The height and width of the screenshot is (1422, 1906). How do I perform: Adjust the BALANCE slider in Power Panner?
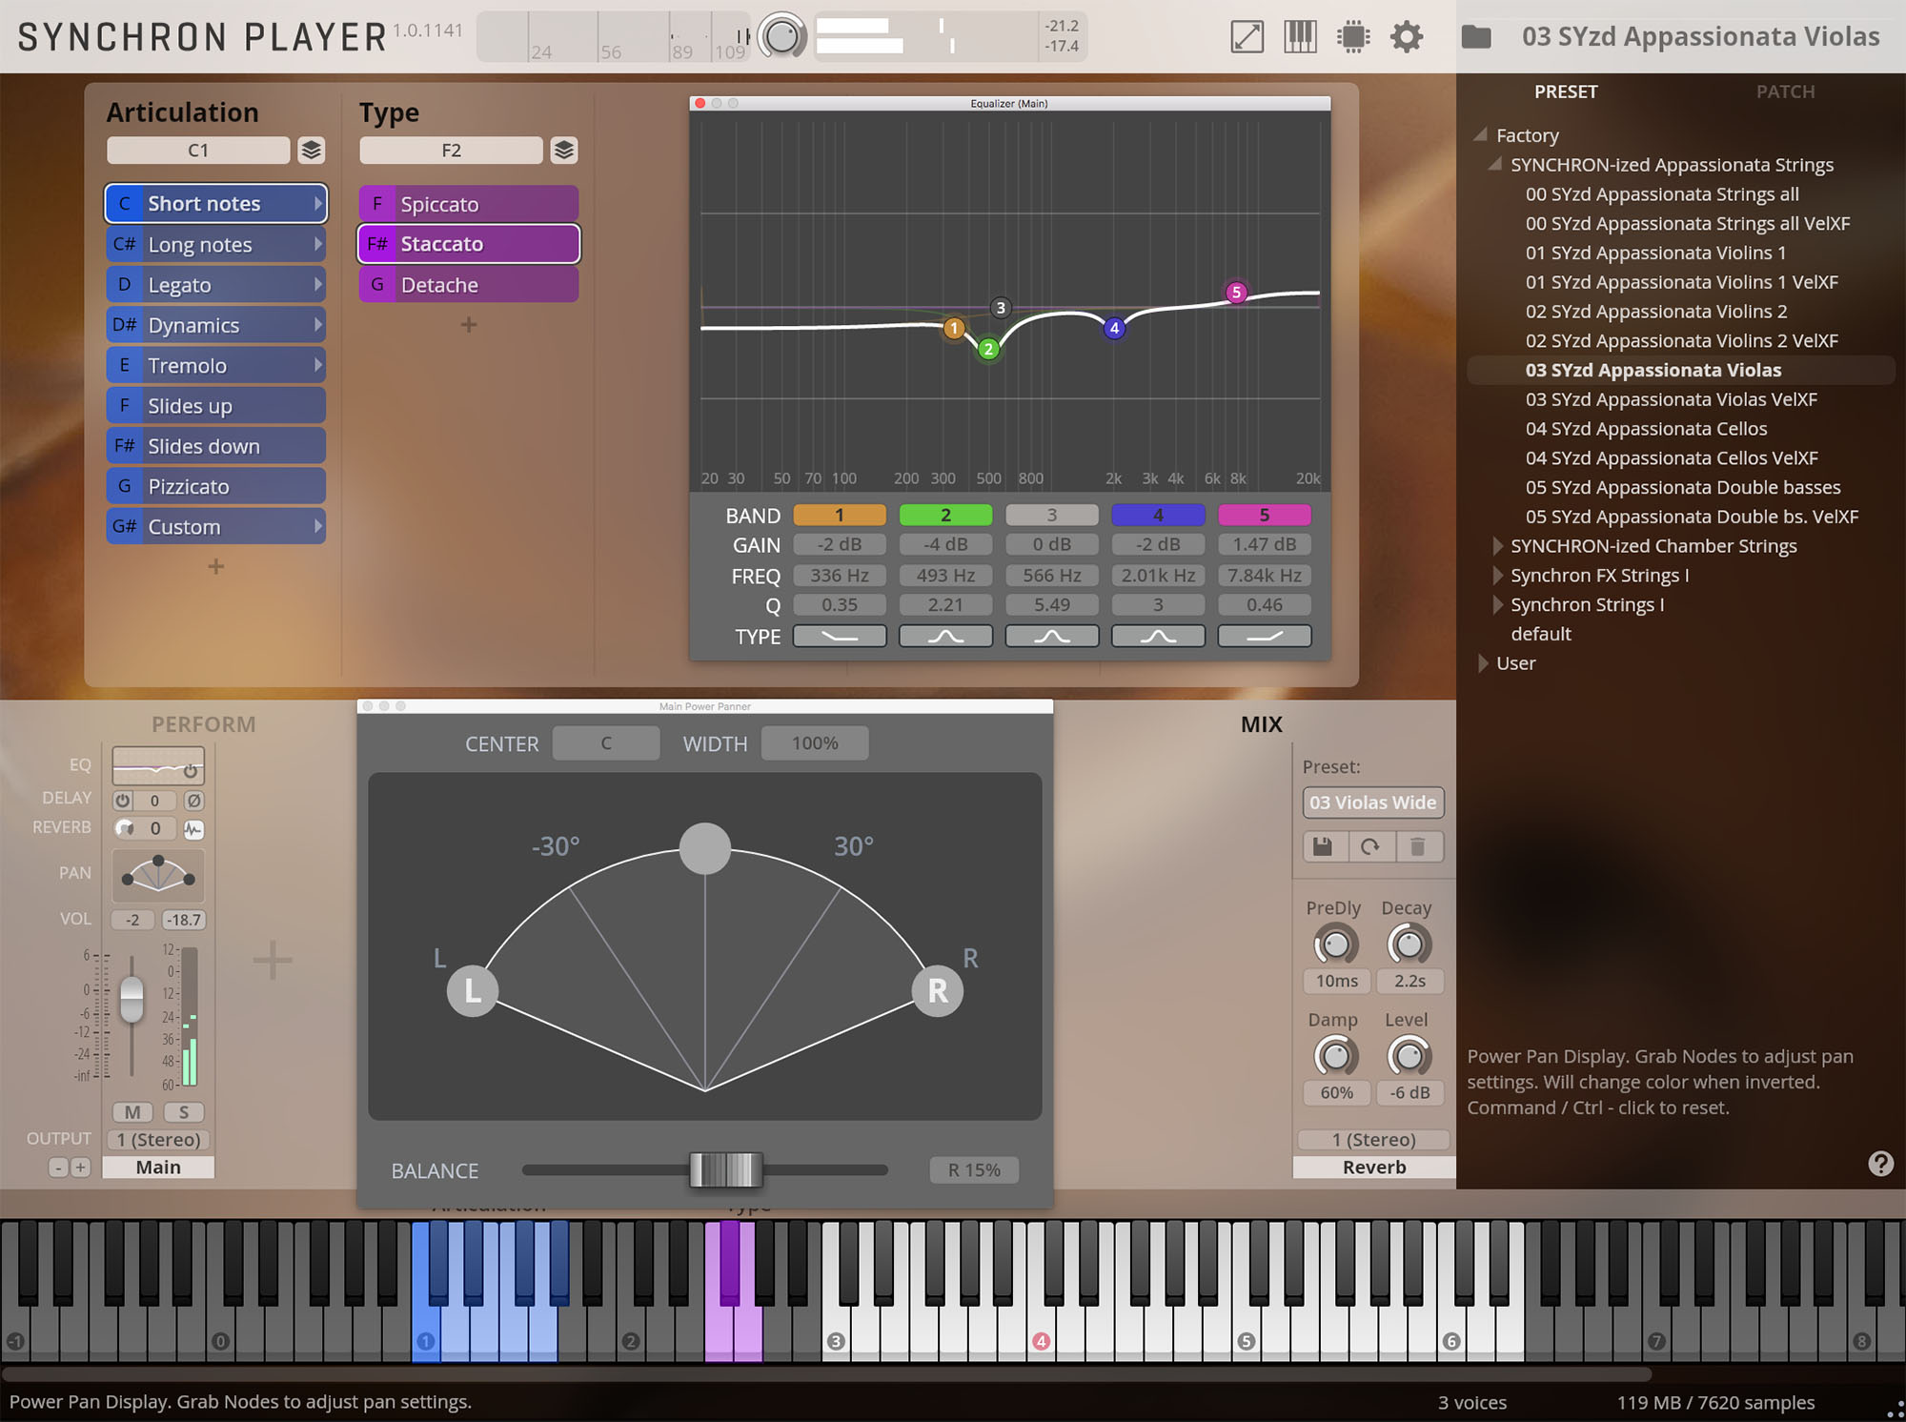coord(724,1170)
